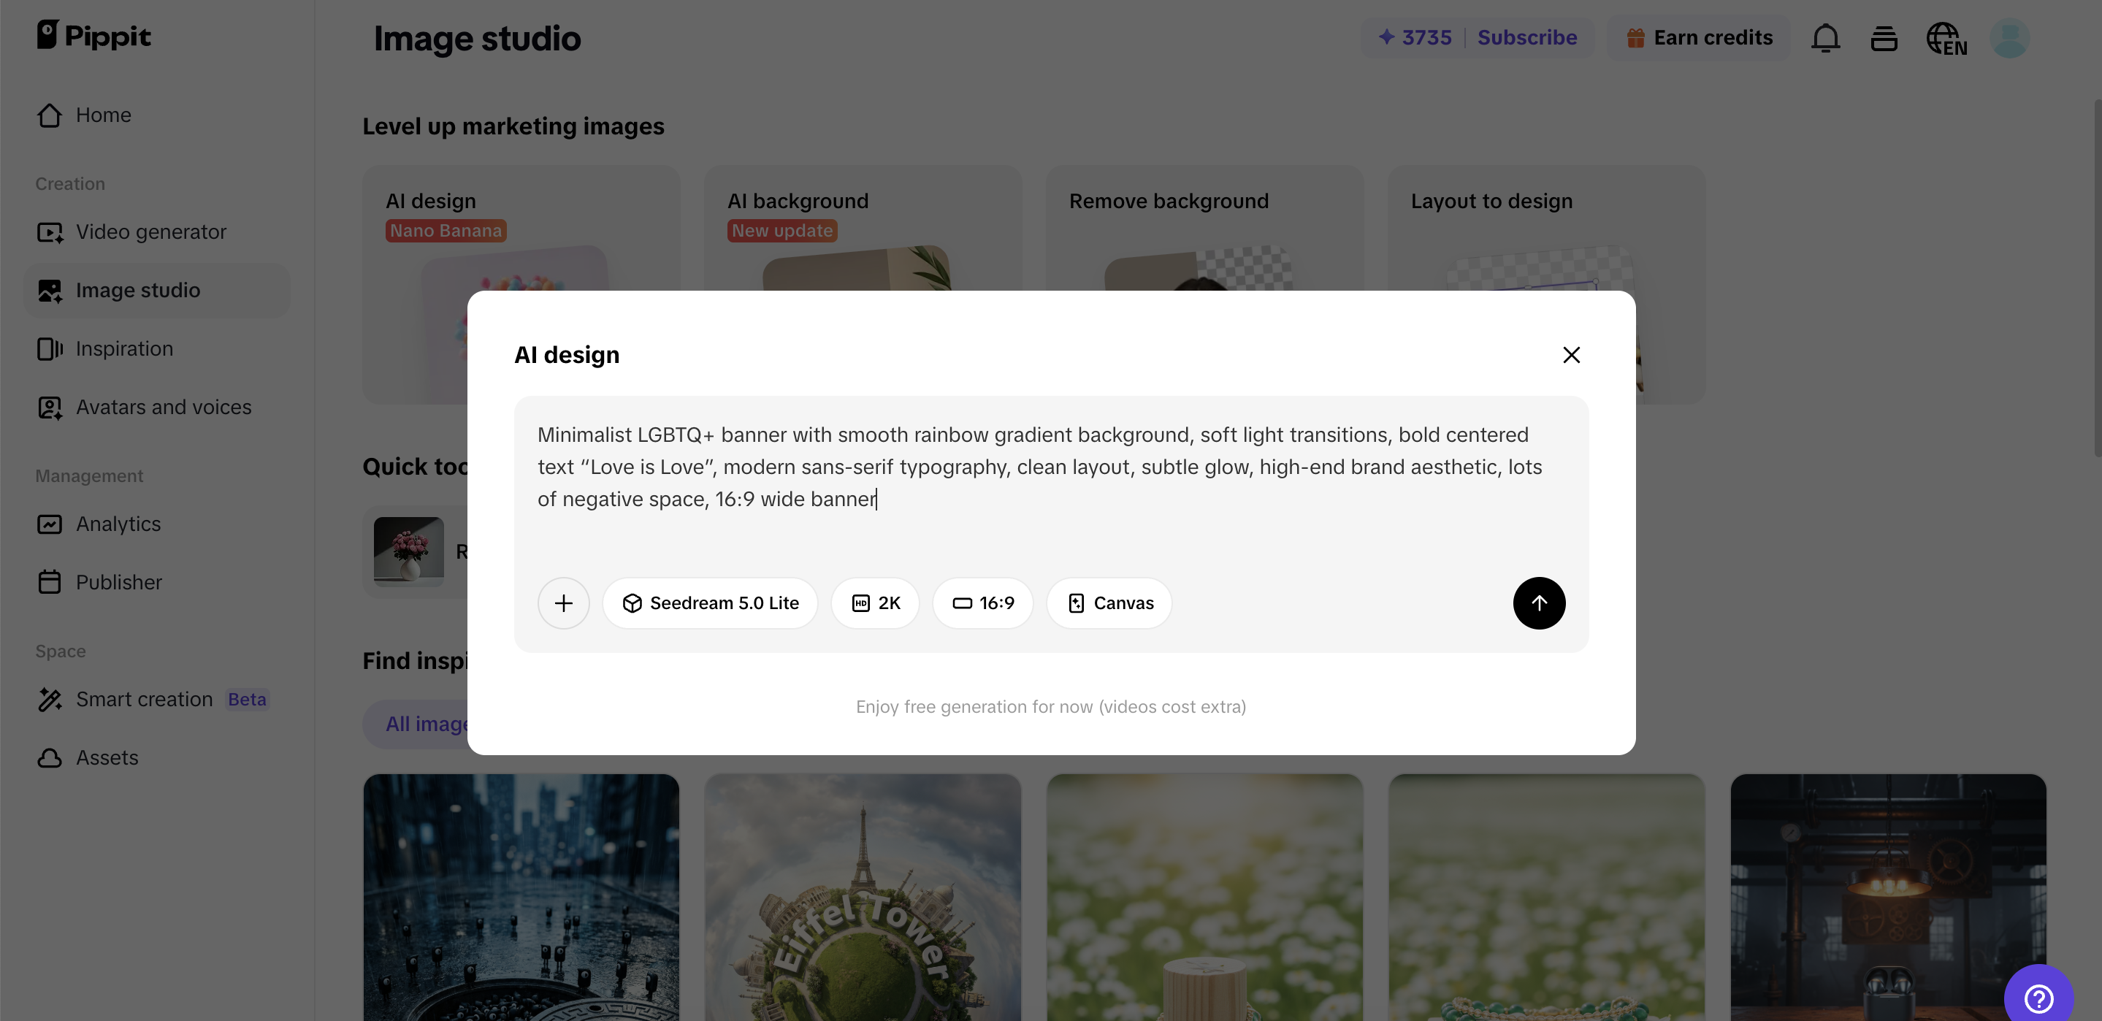Open the Seedream 5.0 Lite model selector
2102x1021 pixels.
click(x=709, y=603)
